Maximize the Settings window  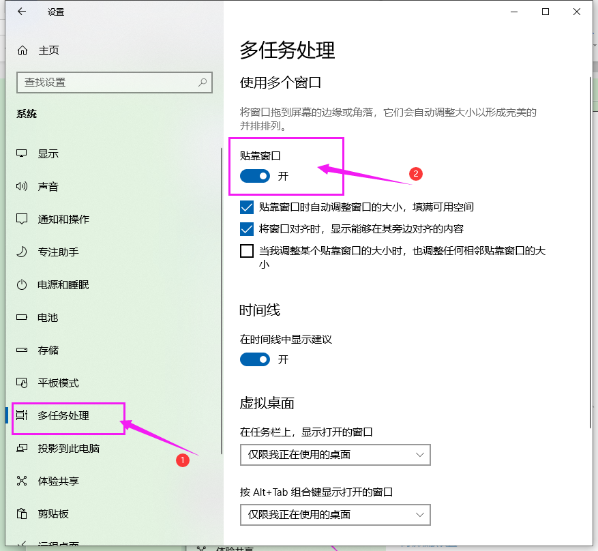[545, 12]
